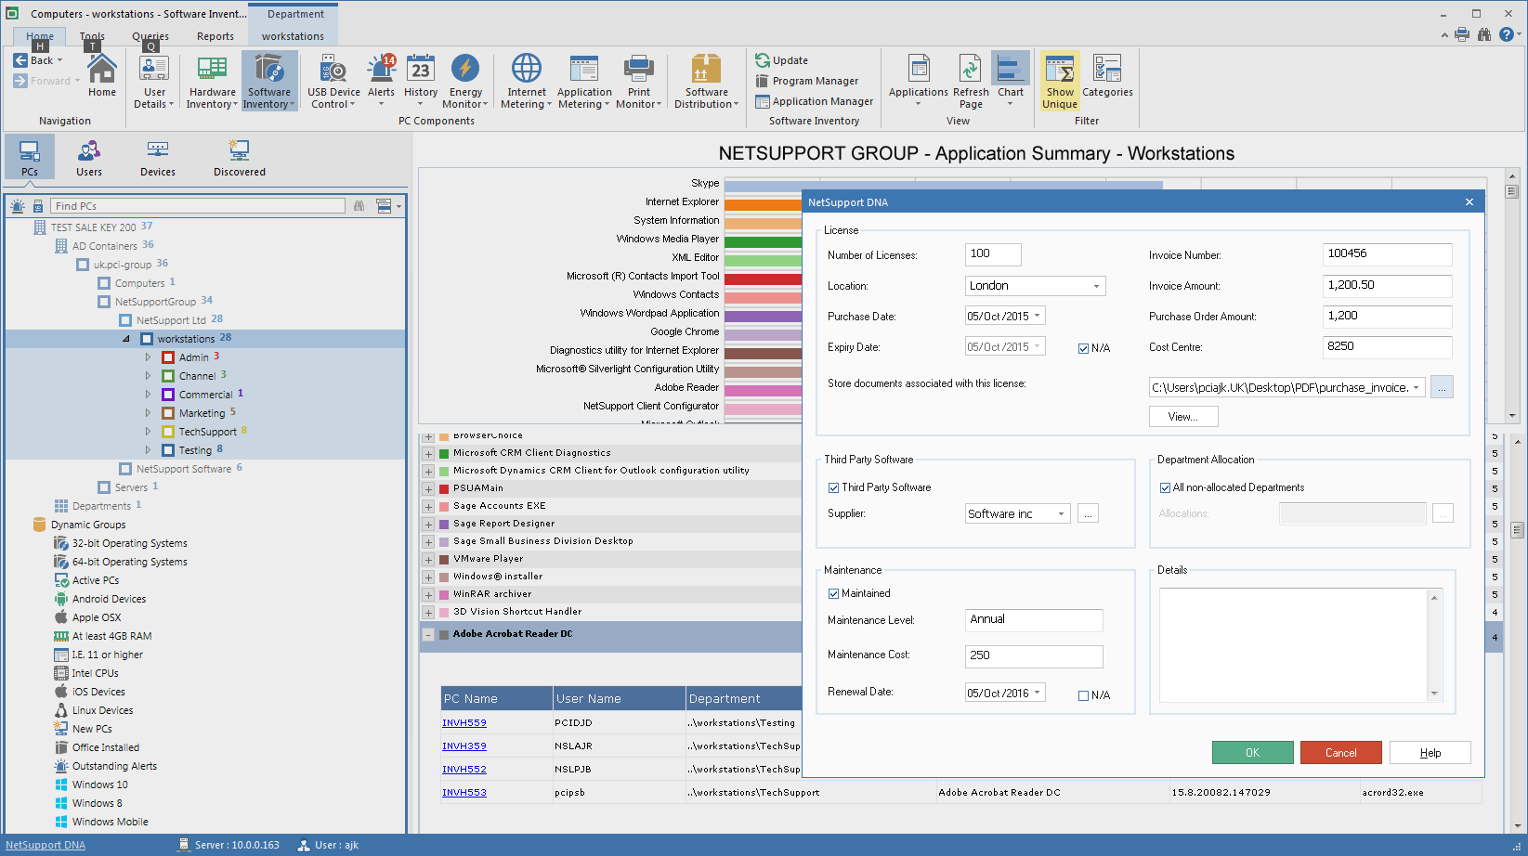1528x856 pixels.
Task: Uncheck the Third Party Software checkbox
Action: click(833, 487)
